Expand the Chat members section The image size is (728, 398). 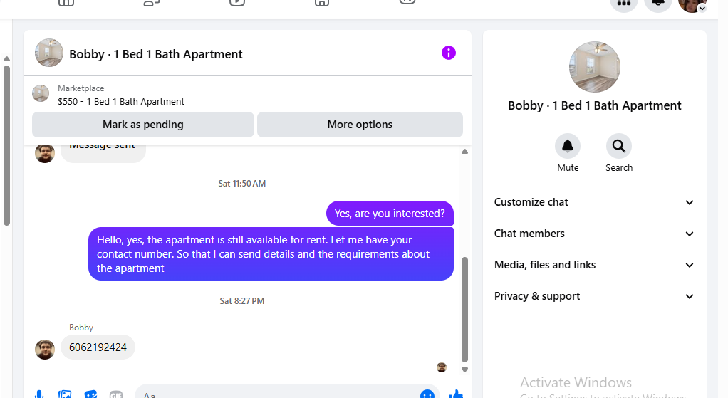(594, 234)
